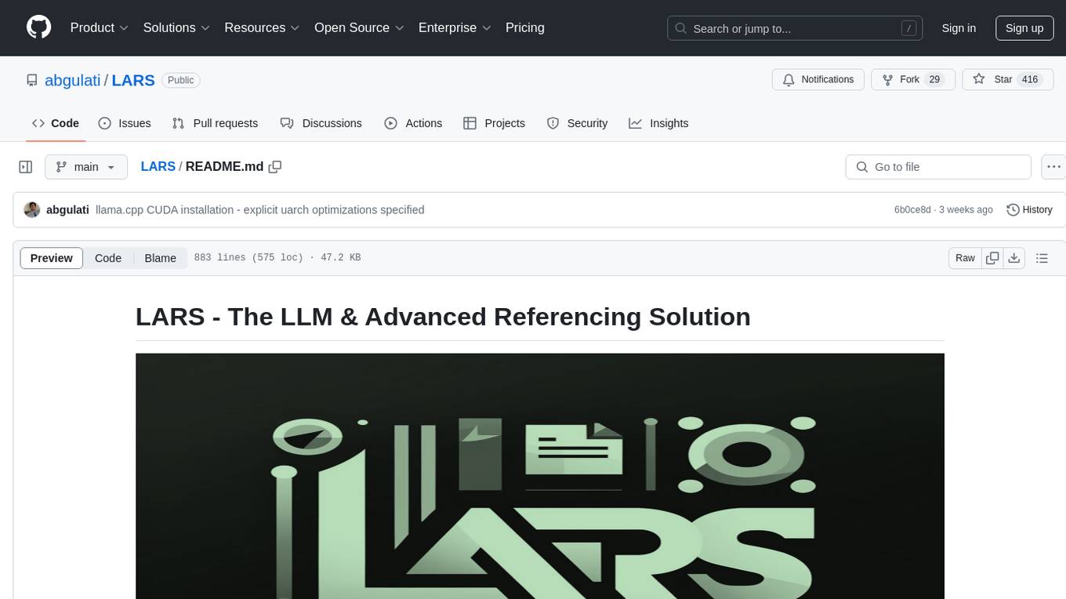Expand the Solutions menu
Image resolution: width=1066 pixels, height=599 pixels.
tap(176, 27)
